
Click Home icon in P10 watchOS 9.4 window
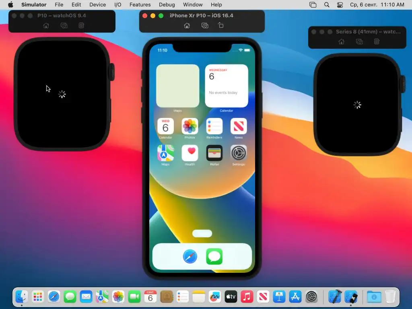pyautogui.click(x=46, y=25)
